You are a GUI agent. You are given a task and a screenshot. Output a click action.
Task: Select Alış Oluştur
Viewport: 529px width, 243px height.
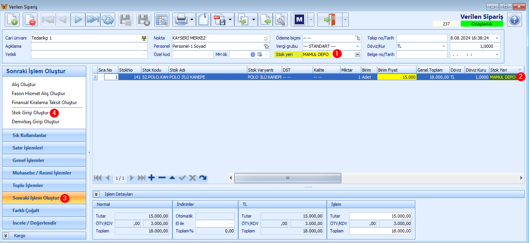[24, 85]
